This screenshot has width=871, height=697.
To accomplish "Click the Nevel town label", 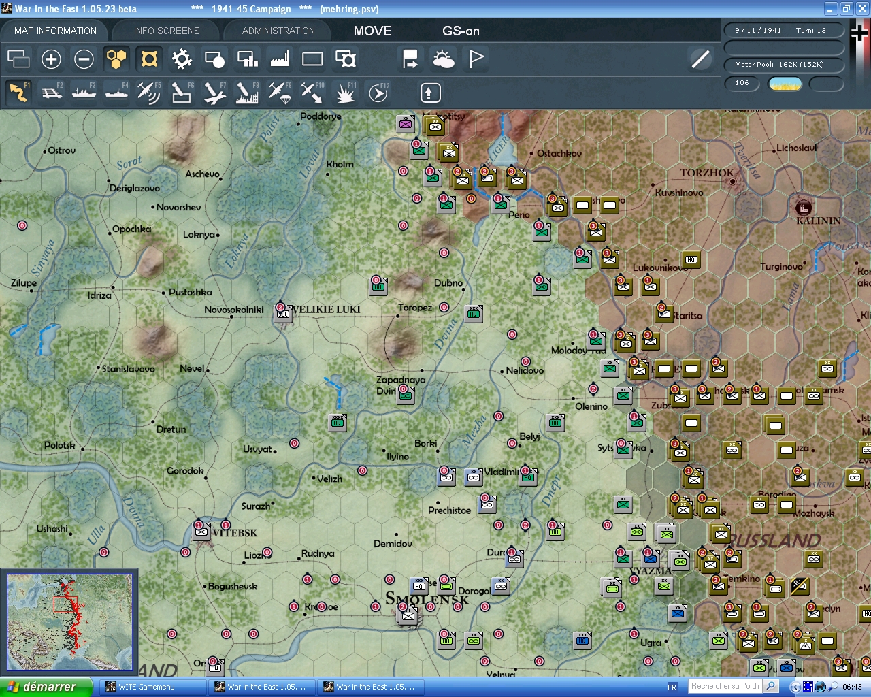I will coord(192,368).
